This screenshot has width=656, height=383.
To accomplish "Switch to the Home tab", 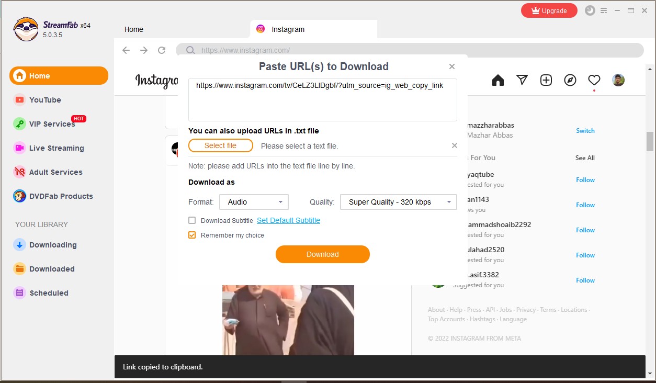I will click(x=134, y=29).
